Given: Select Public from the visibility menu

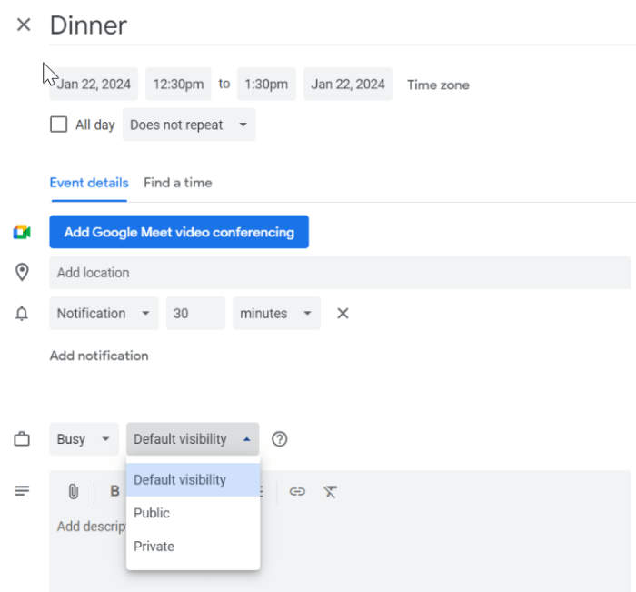Looking at the screenshot, I should (x=152, y=513).
